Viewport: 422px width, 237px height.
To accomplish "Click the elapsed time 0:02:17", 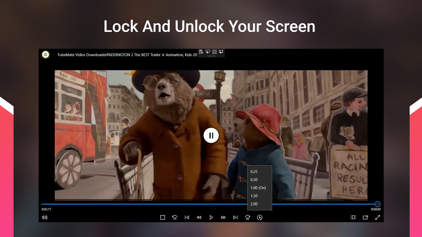I will (x=46, y=209).
